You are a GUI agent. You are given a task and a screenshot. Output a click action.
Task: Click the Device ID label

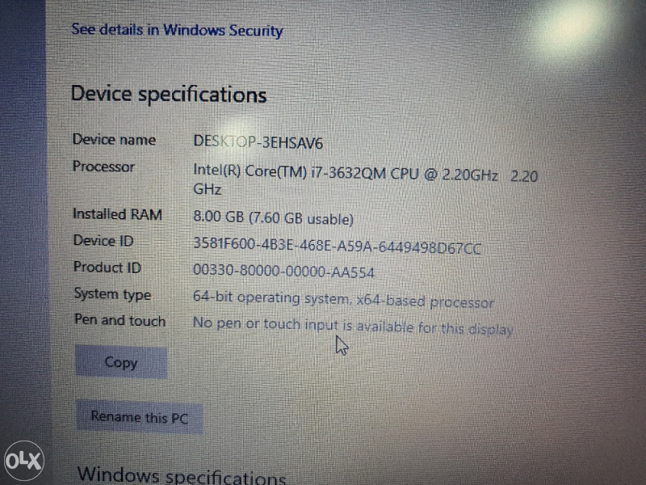(103, 240)
